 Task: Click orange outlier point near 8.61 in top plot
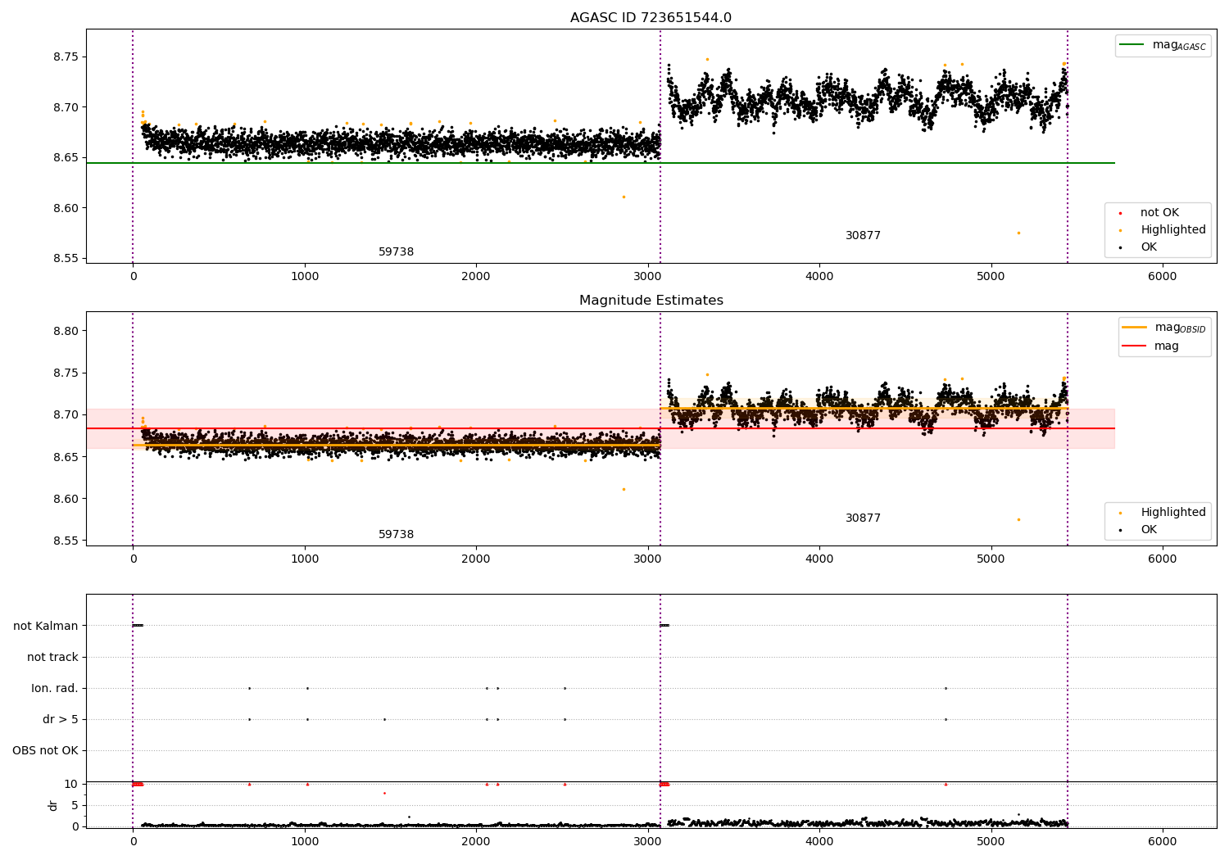pos(624,197)
